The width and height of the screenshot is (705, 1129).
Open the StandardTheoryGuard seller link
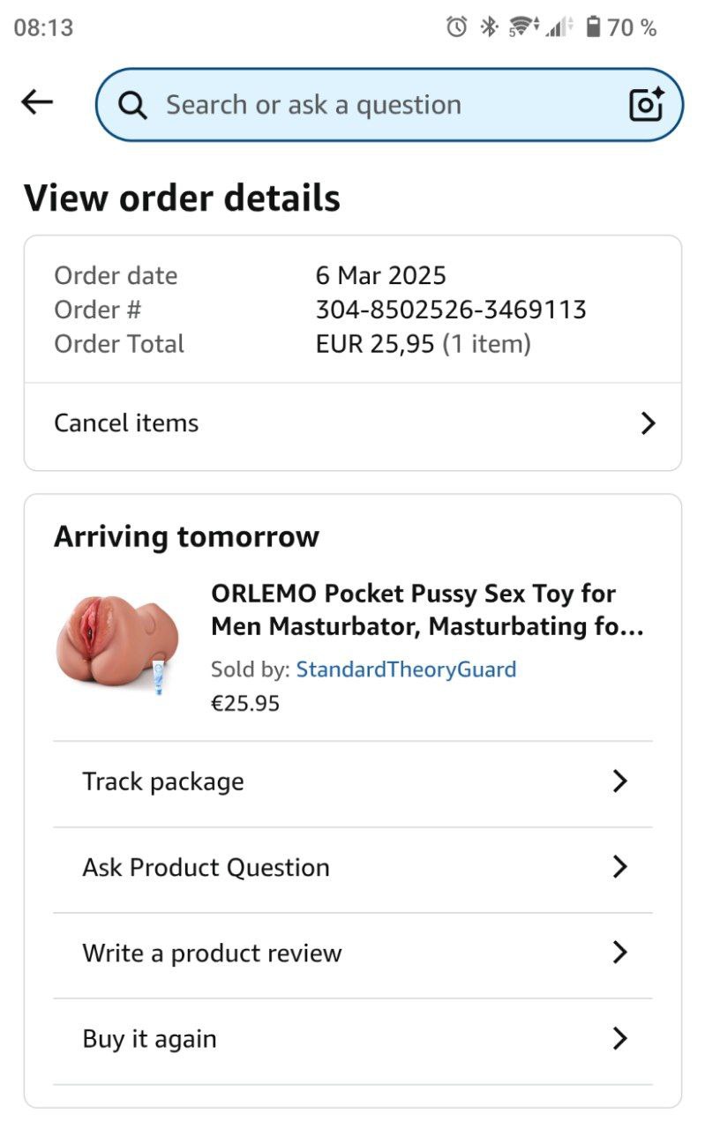[406, 669]
